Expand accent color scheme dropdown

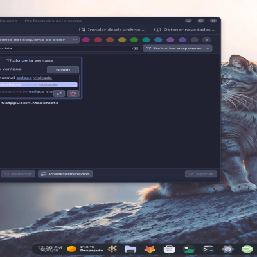click(x=39, y=40)
